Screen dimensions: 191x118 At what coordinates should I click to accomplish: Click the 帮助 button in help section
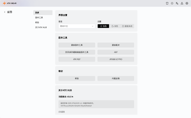[x=77, y=78]
